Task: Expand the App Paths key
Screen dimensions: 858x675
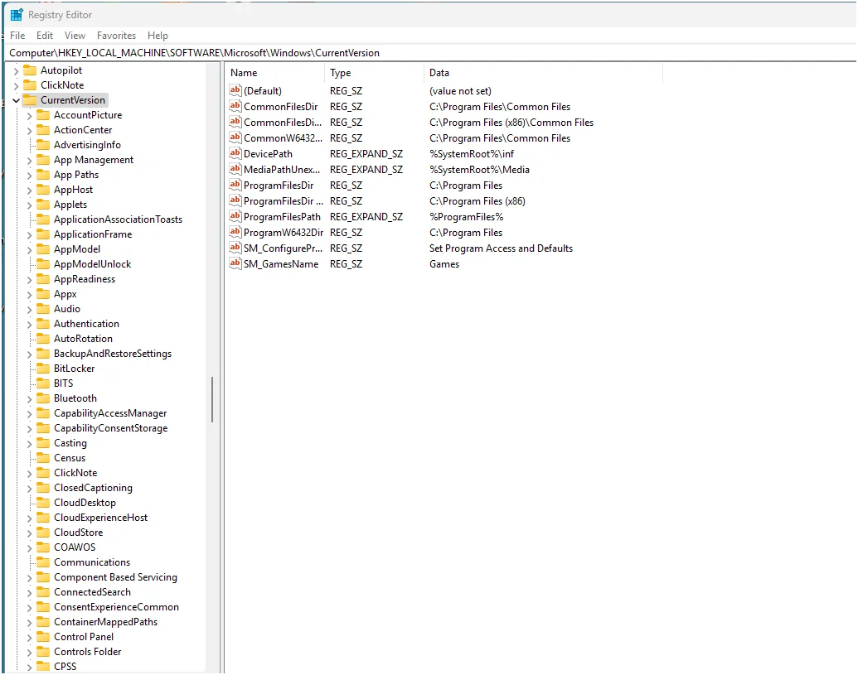Action: (x=30, y=176)
